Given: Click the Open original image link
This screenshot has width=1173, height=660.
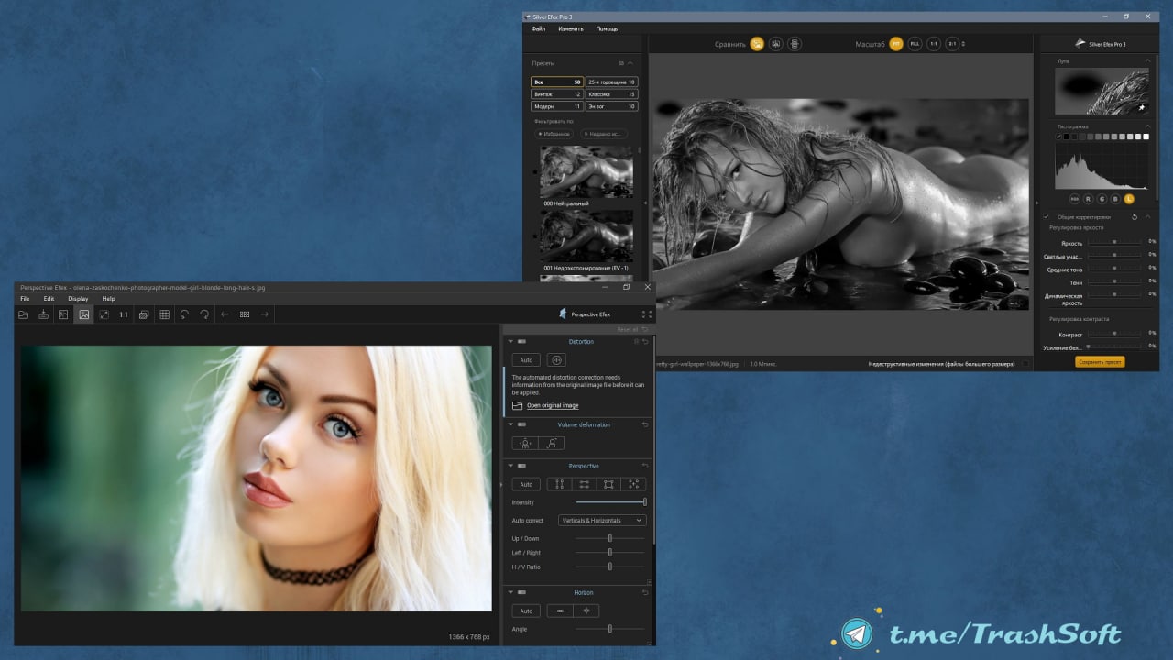Looking at the screenshot, I should 552,405.
